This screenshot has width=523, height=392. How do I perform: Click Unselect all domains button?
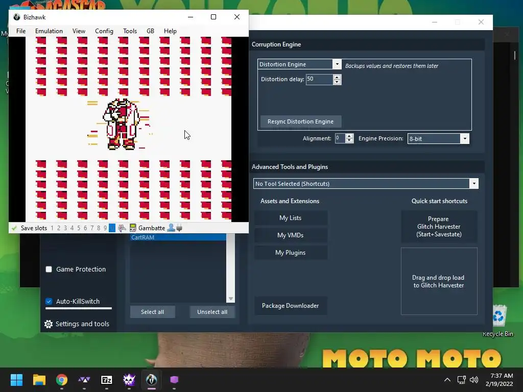point(212,312)
